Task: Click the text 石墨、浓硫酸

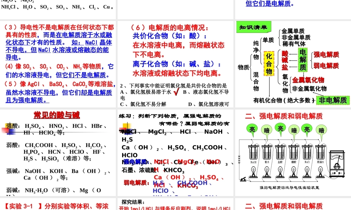Action: pos(139,170)
